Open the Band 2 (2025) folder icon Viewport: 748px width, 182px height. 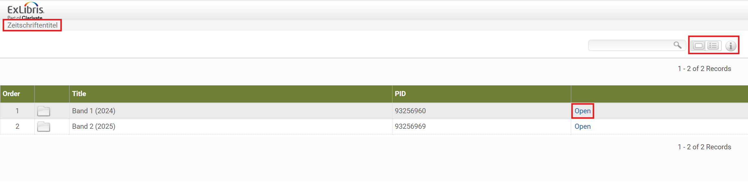click(44, 126)
